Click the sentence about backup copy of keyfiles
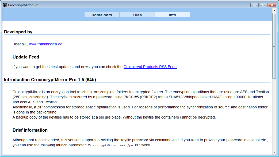 click(114, 117)
